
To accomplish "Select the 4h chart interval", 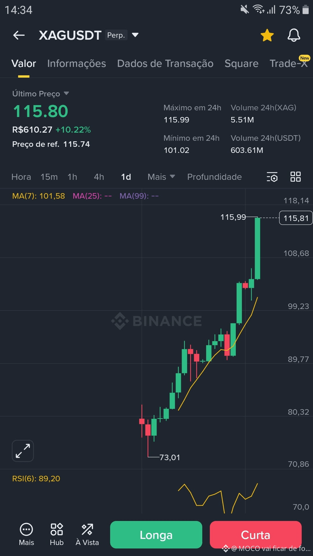I will click(x=99, y=177).
